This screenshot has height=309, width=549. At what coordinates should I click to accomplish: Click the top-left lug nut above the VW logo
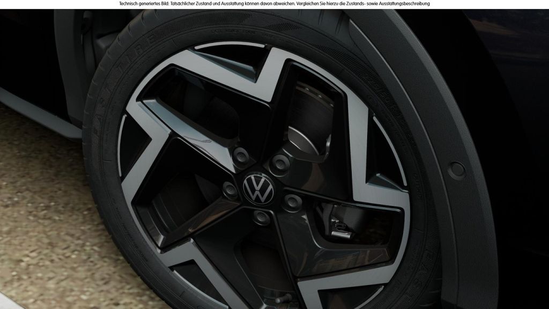click(240, 156)
